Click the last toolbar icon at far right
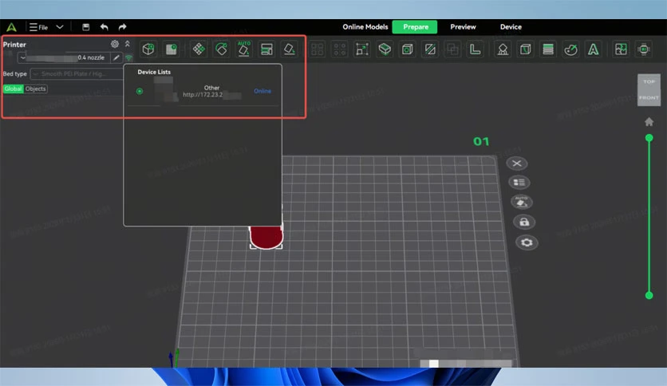Screen dimensions: 667x386 [x=644, y=49]
